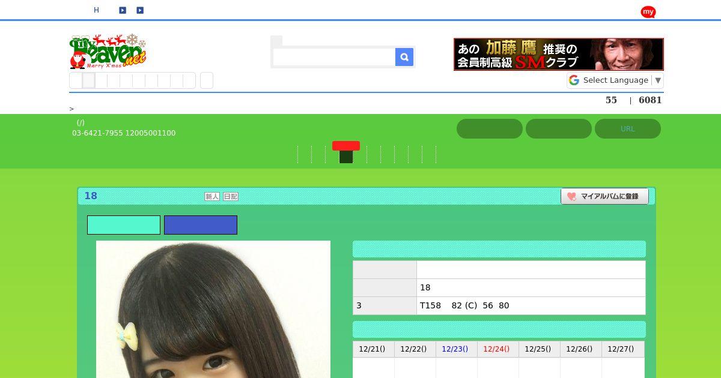Select the turquoise profile tab
Screen dimensions: 721x378
coord(124,225)
